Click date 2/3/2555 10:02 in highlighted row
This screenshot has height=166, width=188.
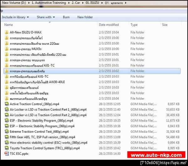point(109,71)
